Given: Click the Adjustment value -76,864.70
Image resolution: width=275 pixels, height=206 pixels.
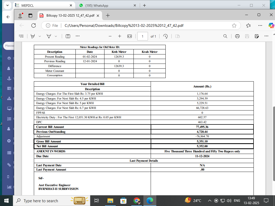Looking at the screenshot, I should click(202, 137).
